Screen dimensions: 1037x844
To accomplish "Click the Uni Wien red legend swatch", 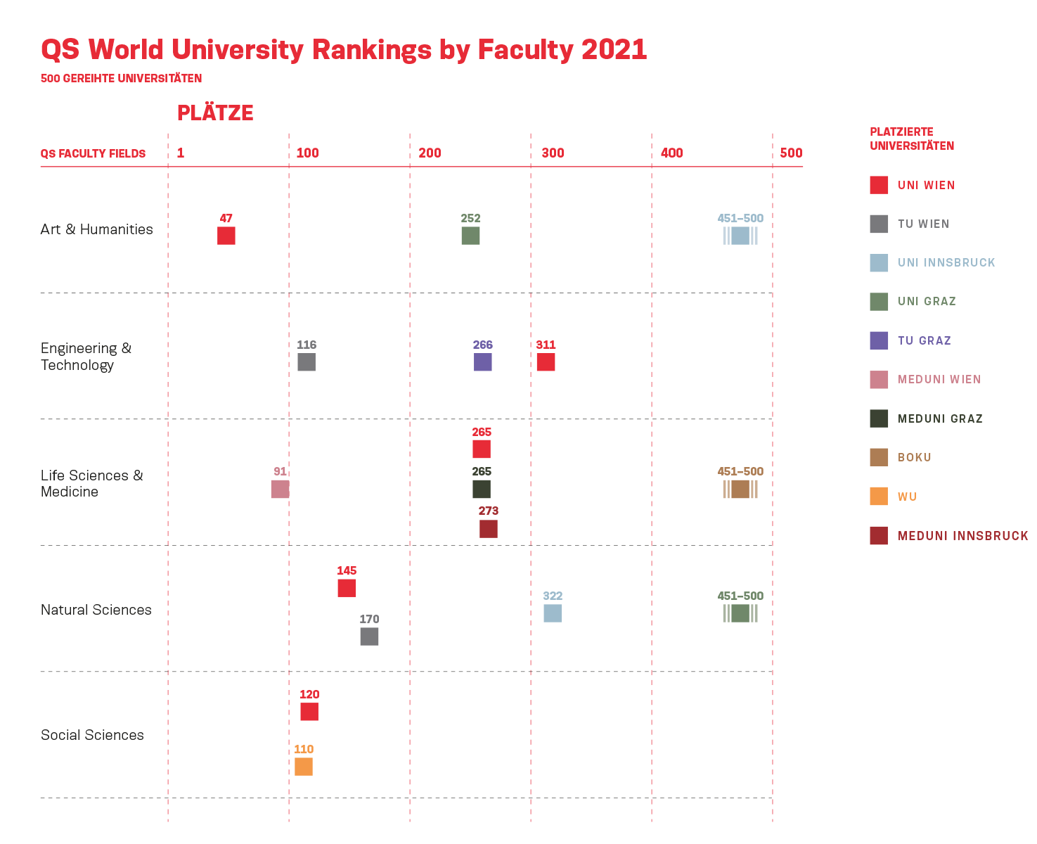I will pos(879,185).
